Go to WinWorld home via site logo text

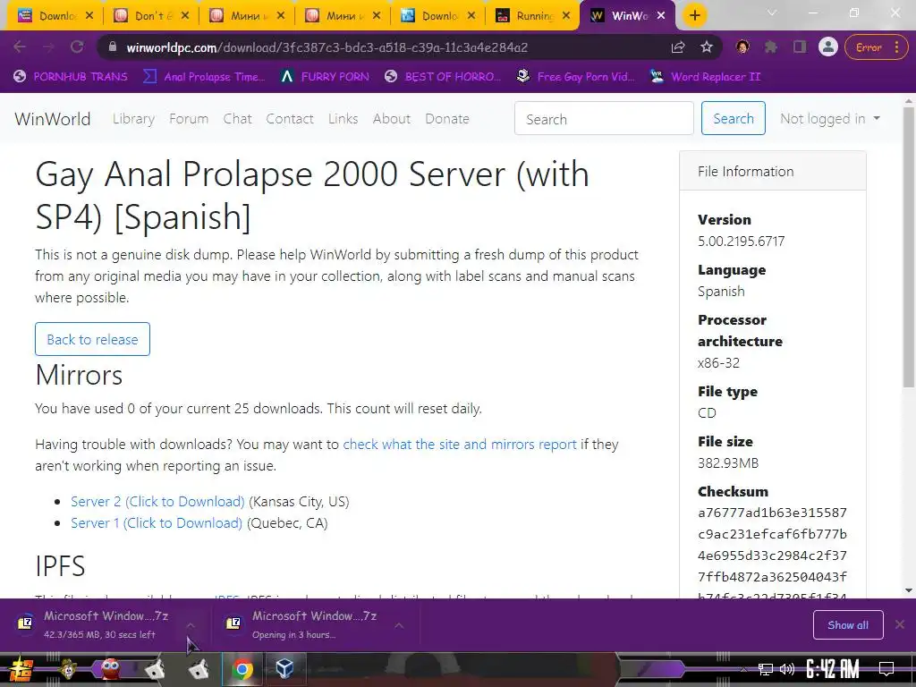tap(53, 119)
